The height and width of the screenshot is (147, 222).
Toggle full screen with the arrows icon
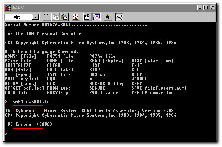(x=76, y=17)
